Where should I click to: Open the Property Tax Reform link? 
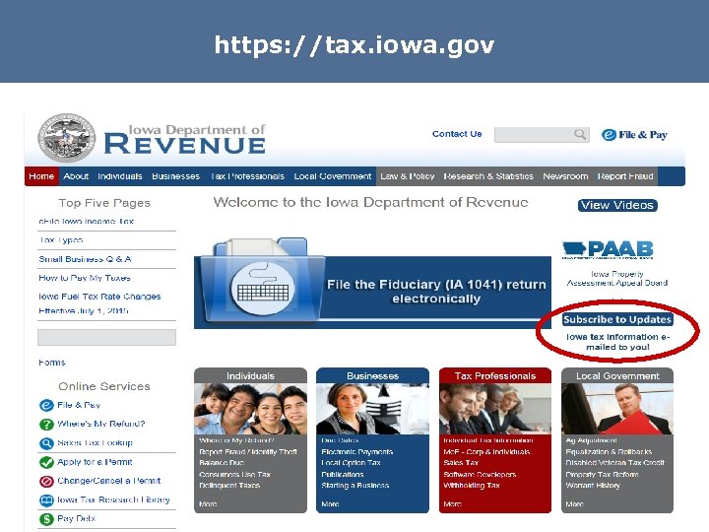tap(602, 474)
